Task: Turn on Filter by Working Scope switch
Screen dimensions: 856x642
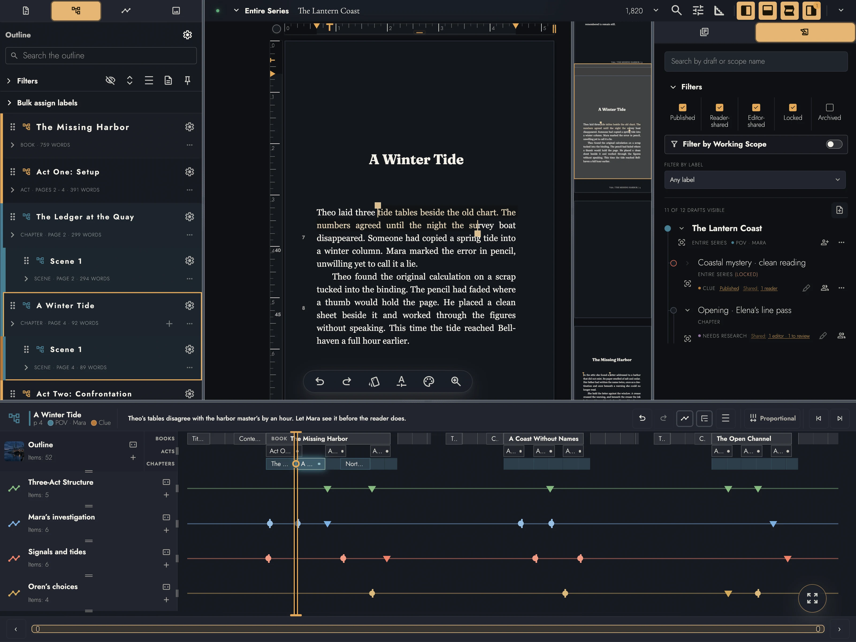Action: point(834,144)
